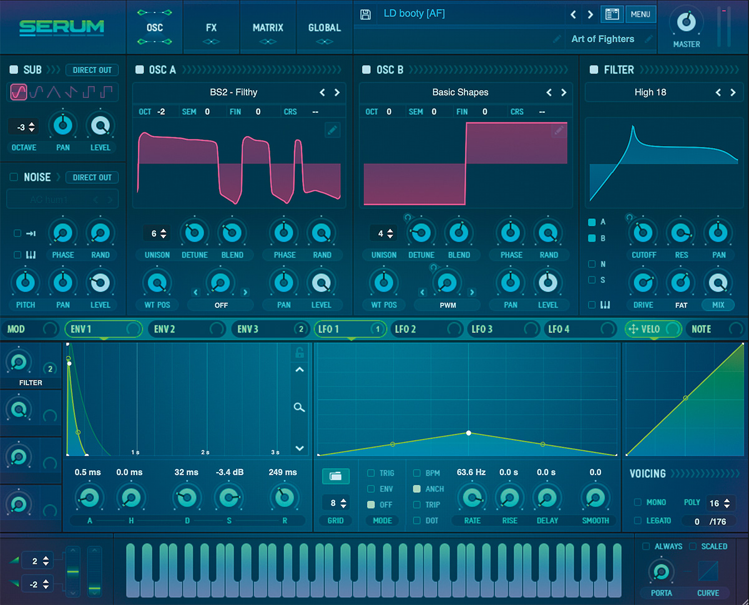Click the sub LEVEL knob
The height and width of the screenshot is (605, 749).
click(100, 126)
